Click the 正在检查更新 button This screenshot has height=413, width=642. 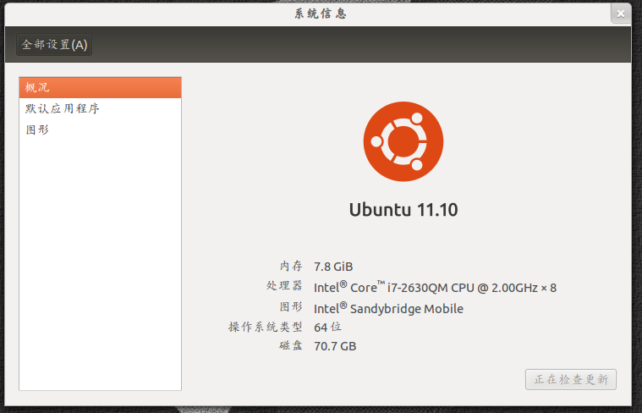click(x=571, y=379)
